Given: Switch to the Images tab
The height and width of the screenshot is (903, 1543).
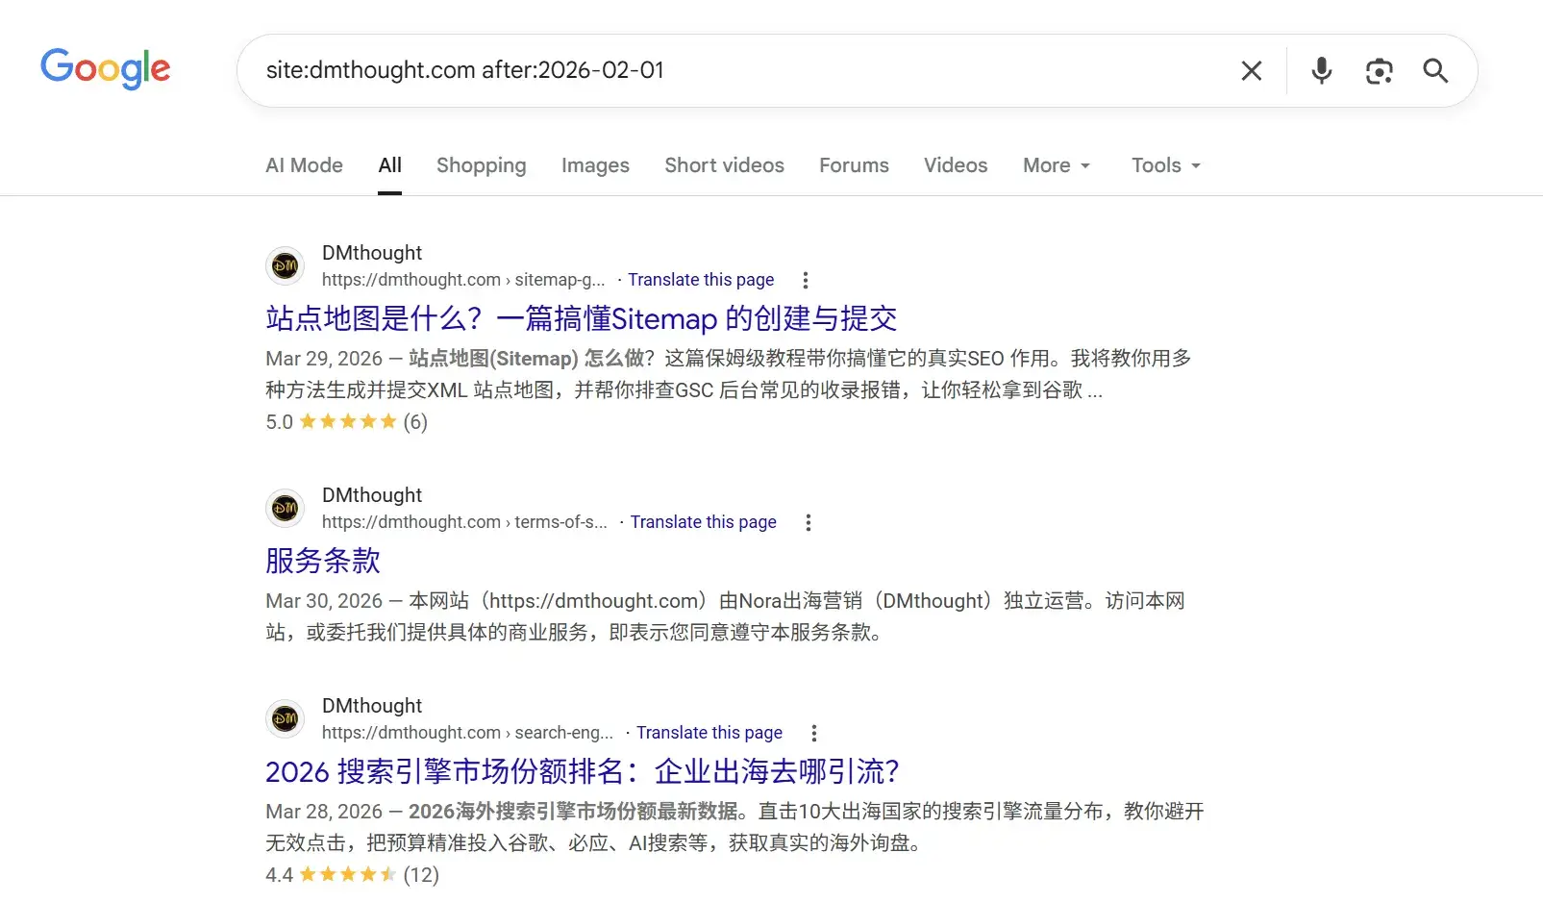Looking at the screenshot, I should [595, 165].
